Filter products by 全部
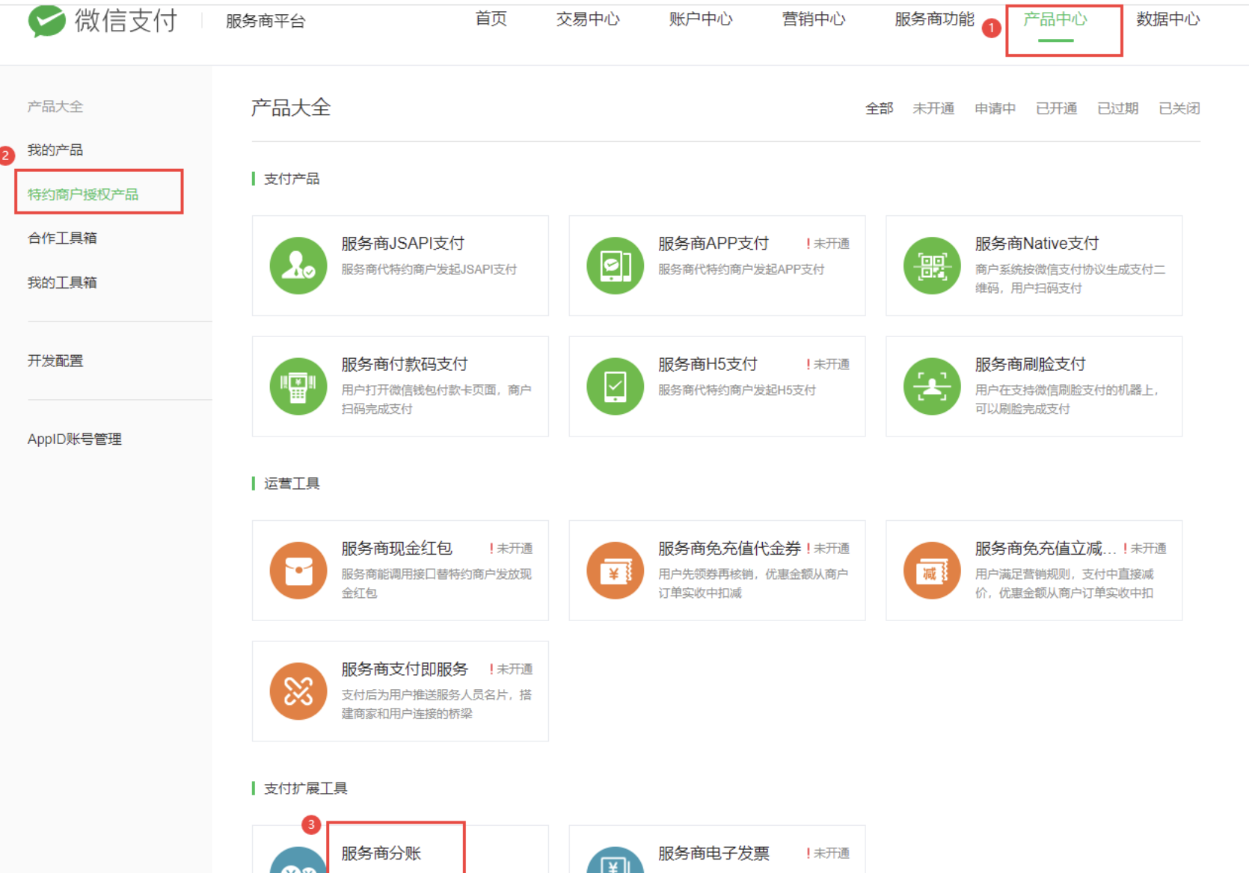Viewport: 1249px width, 873px height. click(880, 108)
